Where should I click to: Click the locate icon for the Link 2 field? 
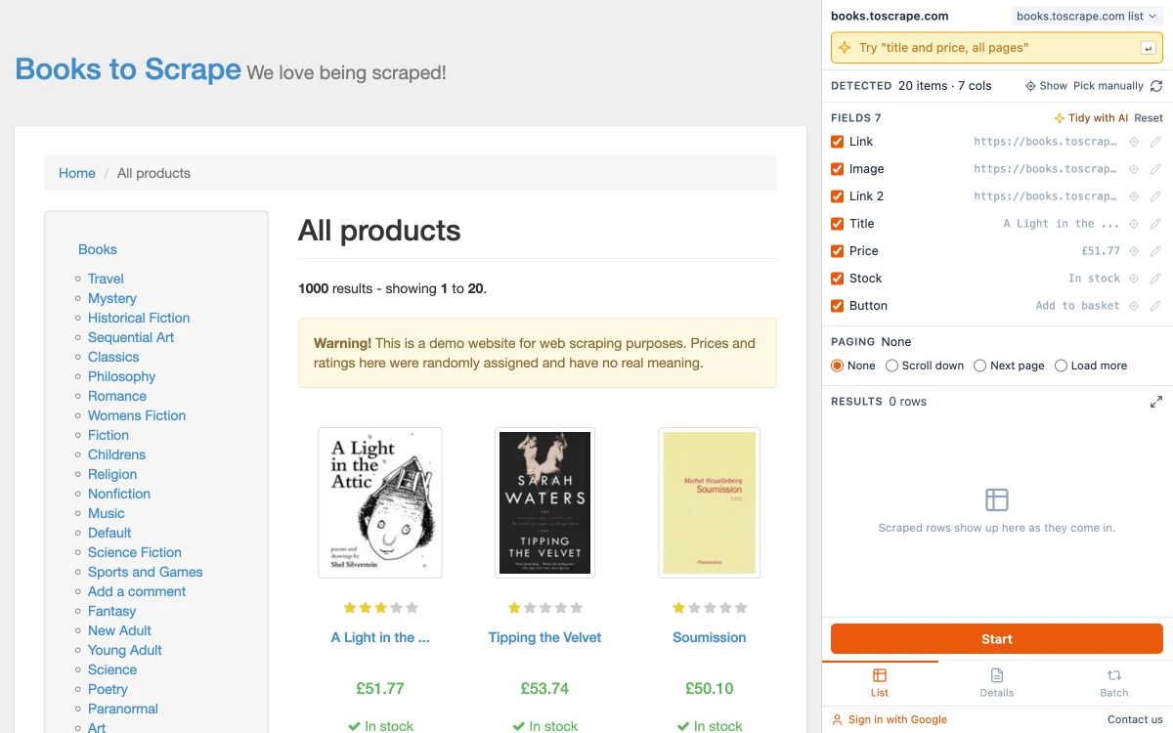coord(1134,196)
